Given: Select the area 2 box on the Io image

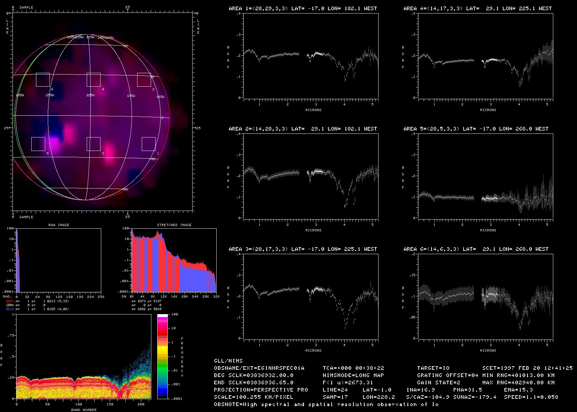Looking at the screenshot, I should coord(144,80).
